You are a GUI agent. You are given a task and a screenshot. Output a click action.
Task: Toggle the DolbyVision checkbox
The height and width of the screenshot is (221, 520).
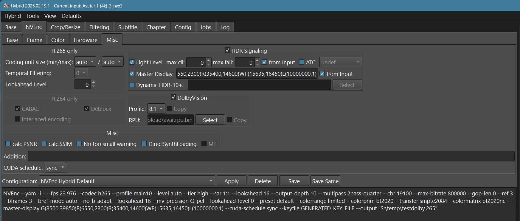[173, 97]
